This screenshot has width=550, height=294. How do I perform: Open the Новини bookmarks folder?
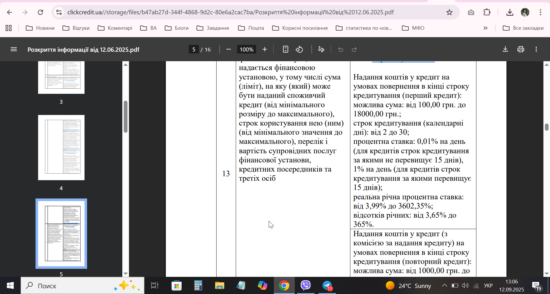pyautogui.click(x=40, y=28)
